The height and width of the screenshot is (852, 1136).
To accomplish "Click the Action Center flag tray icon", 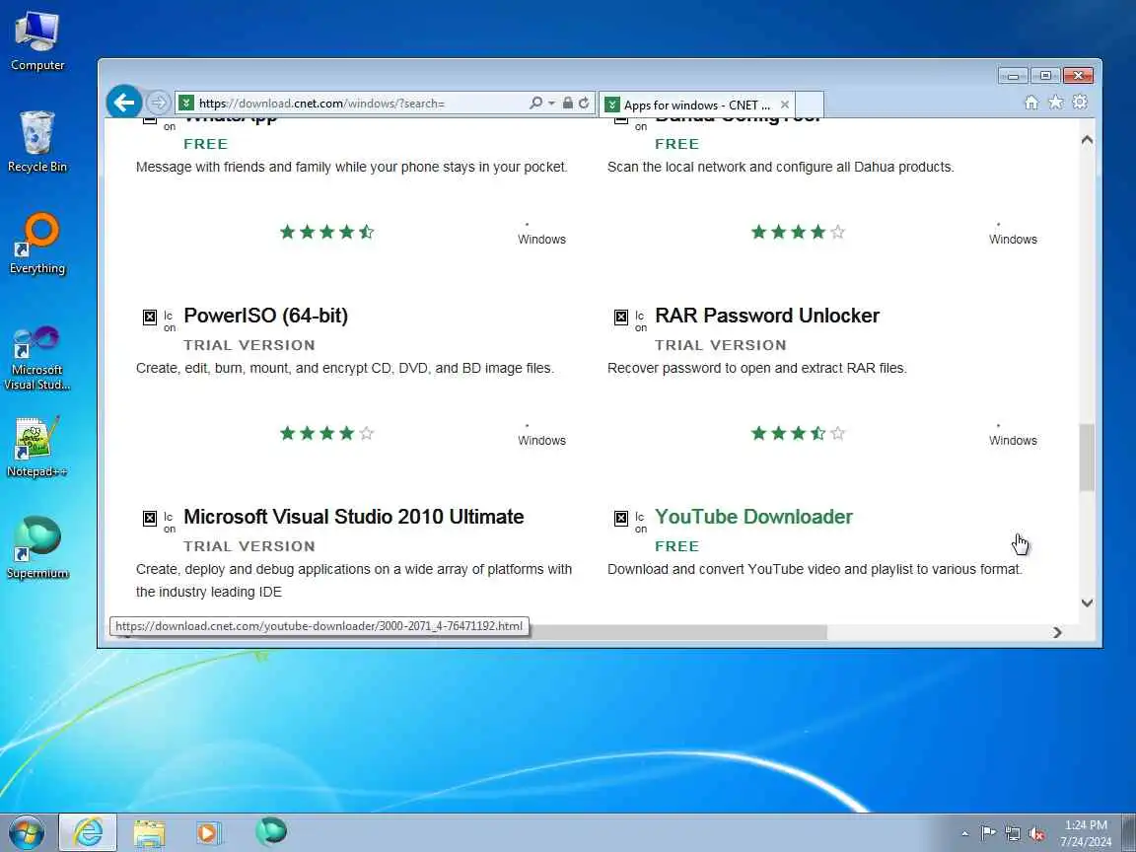I will (987, 833).
